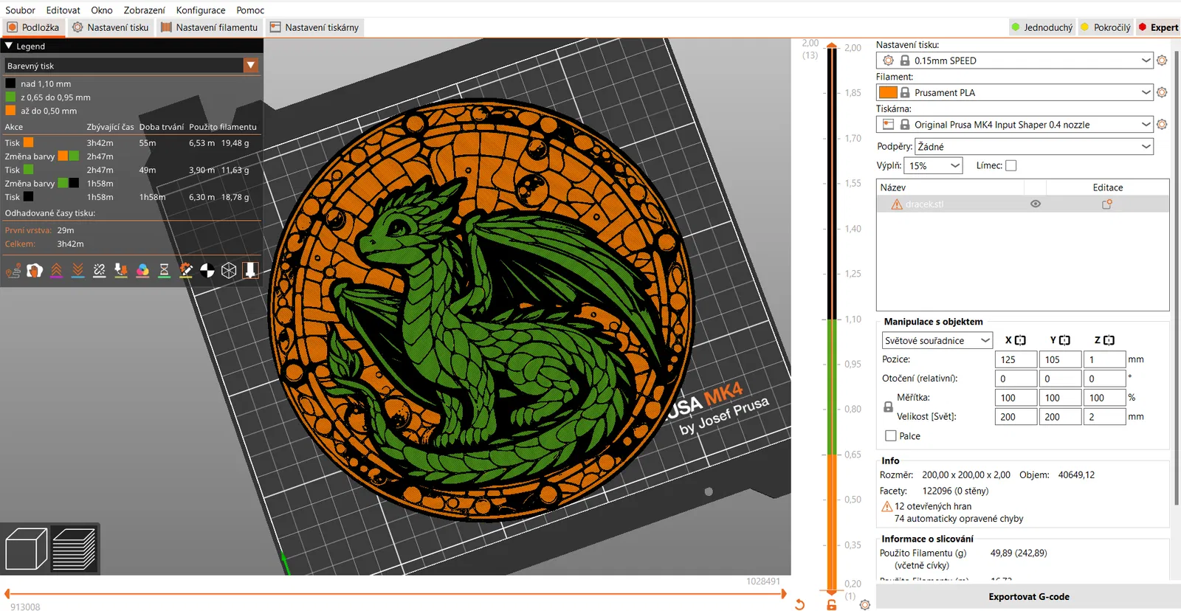Switch to 3D editor view cube icon
The height and width of the screenshot is (611, 1181).
26,549
